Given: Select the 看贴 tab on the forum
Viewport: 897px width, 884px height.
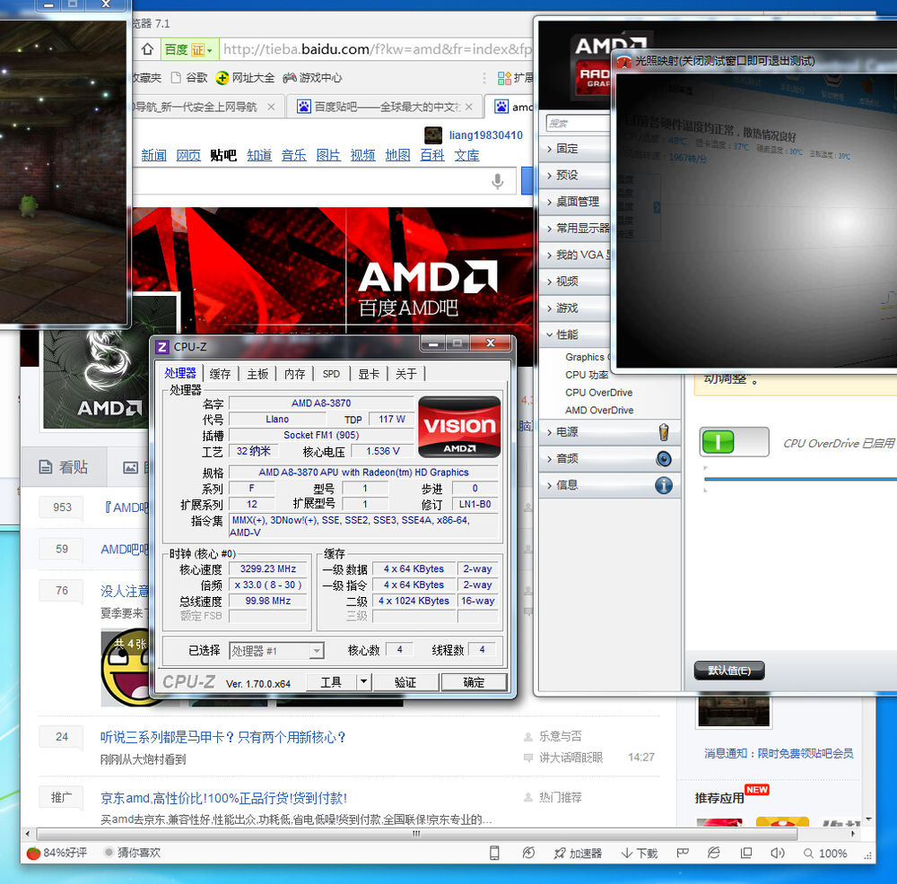Looking at the screenshot, I should point(64,467).
